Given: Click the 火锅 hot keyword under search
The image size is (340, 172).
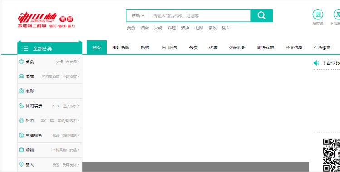Looking at the screenshot, I should [x=158, y=28].
